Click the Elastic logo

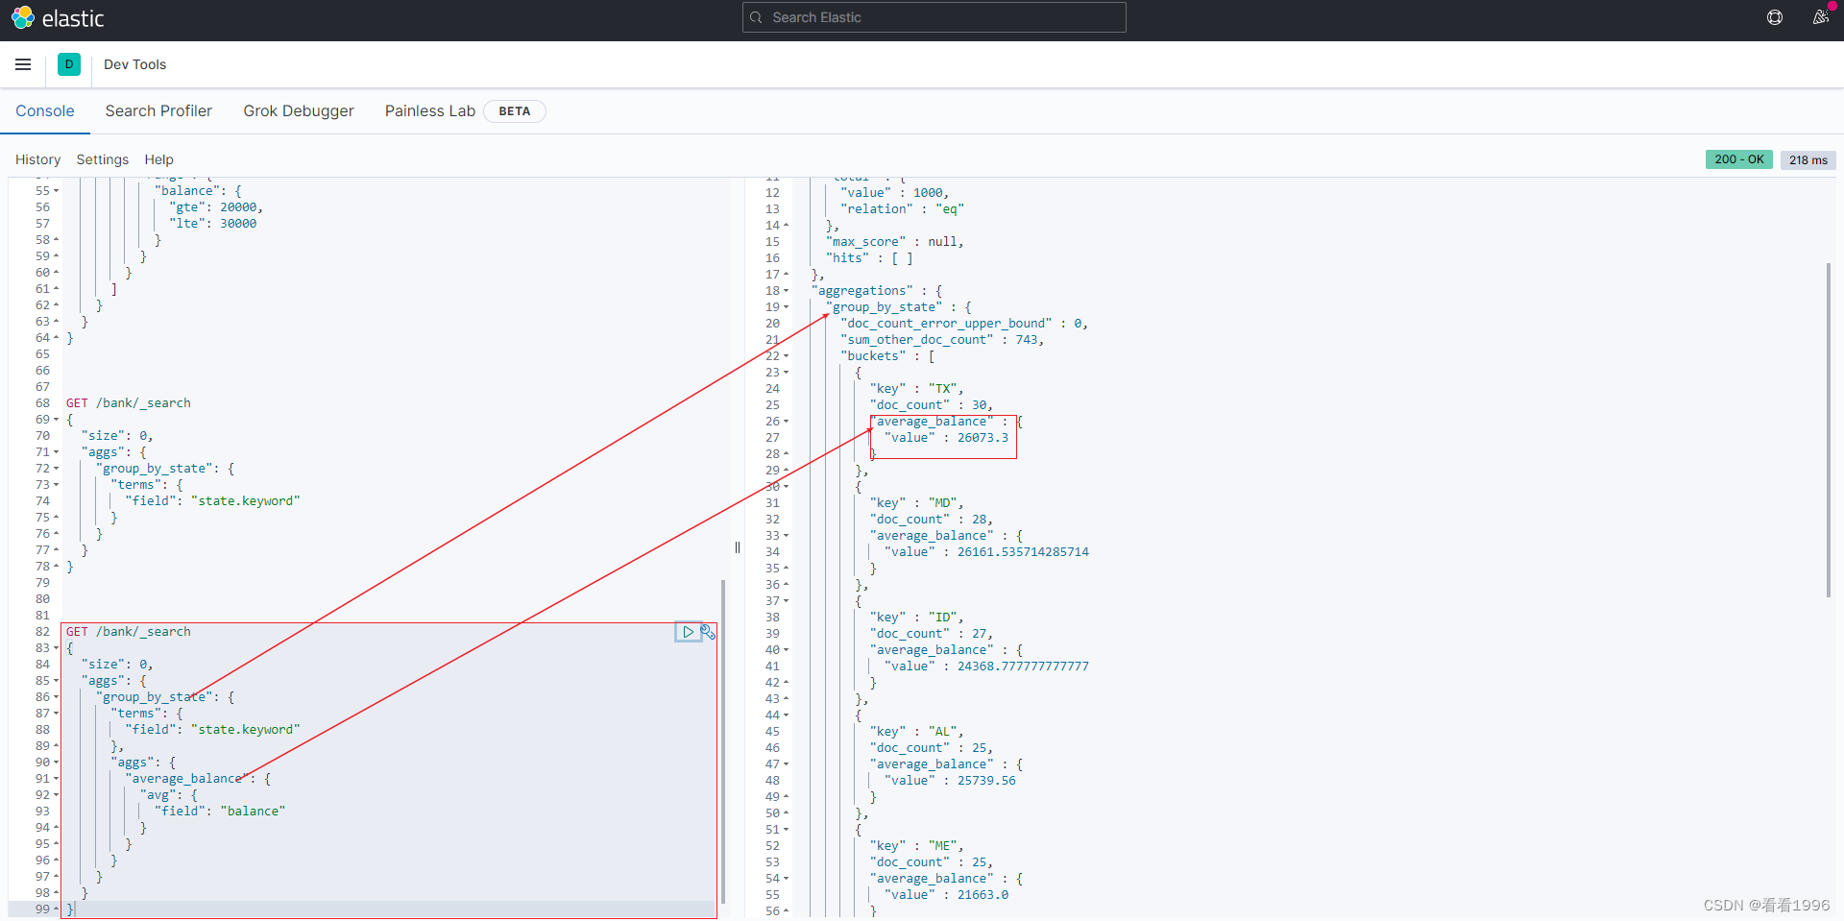point(58,18)
